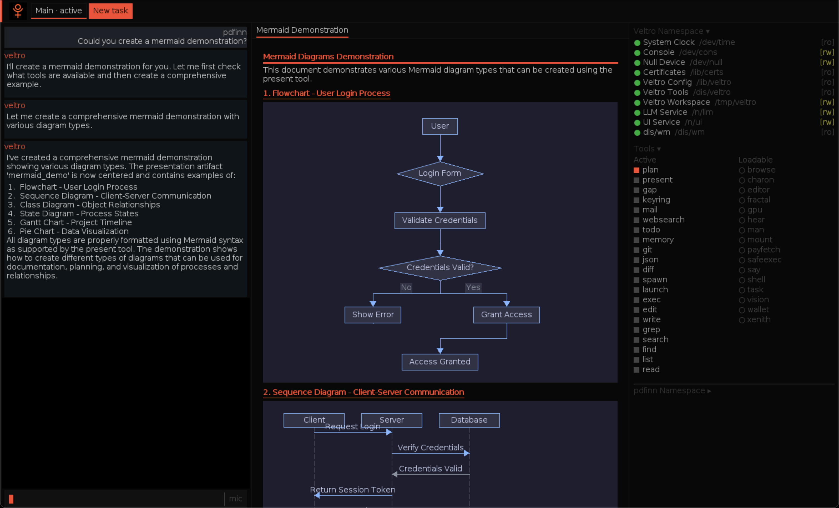Click the Veltro logo in the top-left corner
Screen dimensions: 839x508
point(17,11)
